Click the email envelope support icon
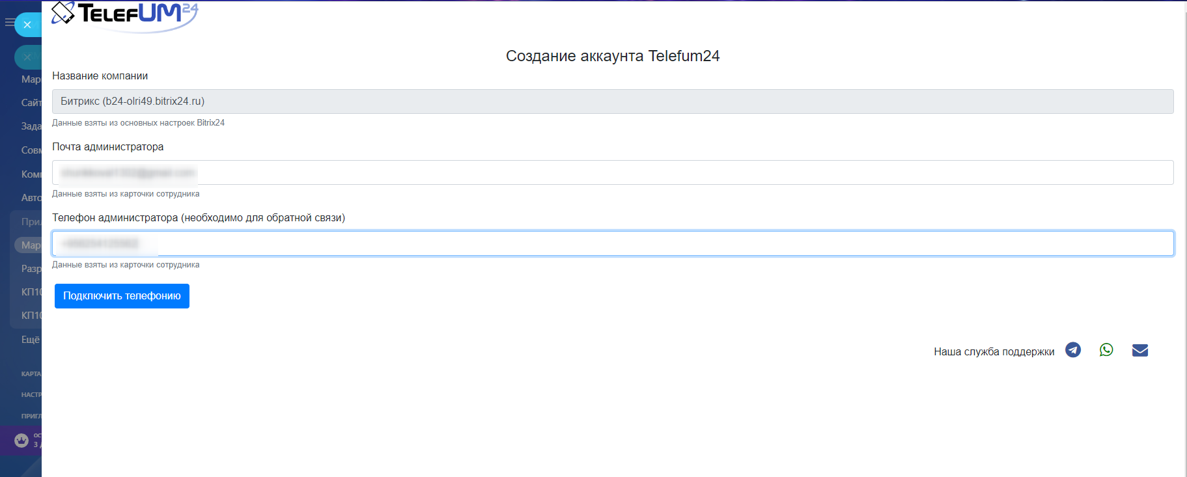 click(1140, 351)
